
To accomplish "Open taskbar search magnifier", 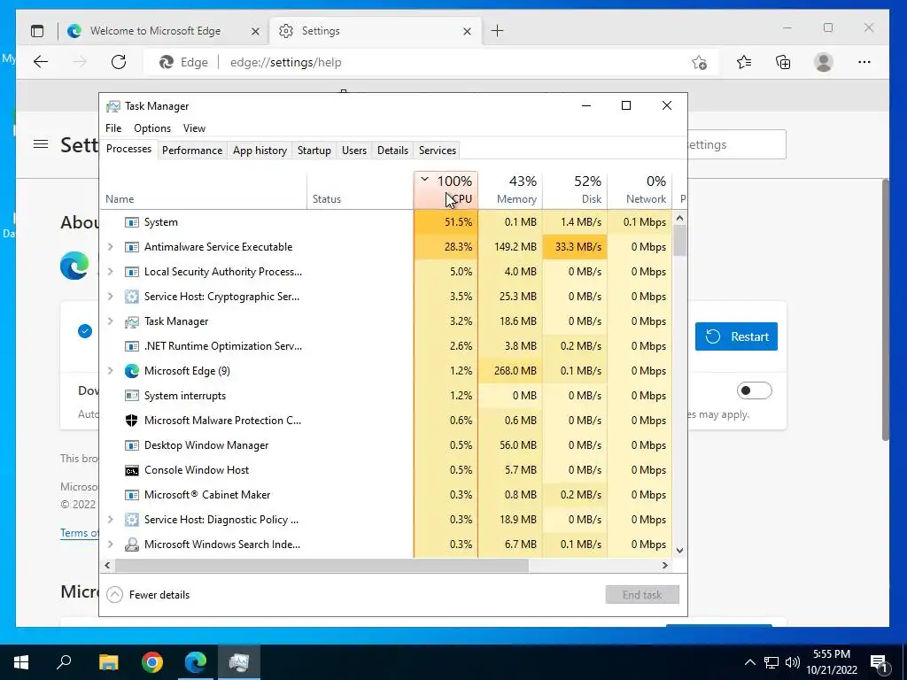I will [x=64, y=662].
